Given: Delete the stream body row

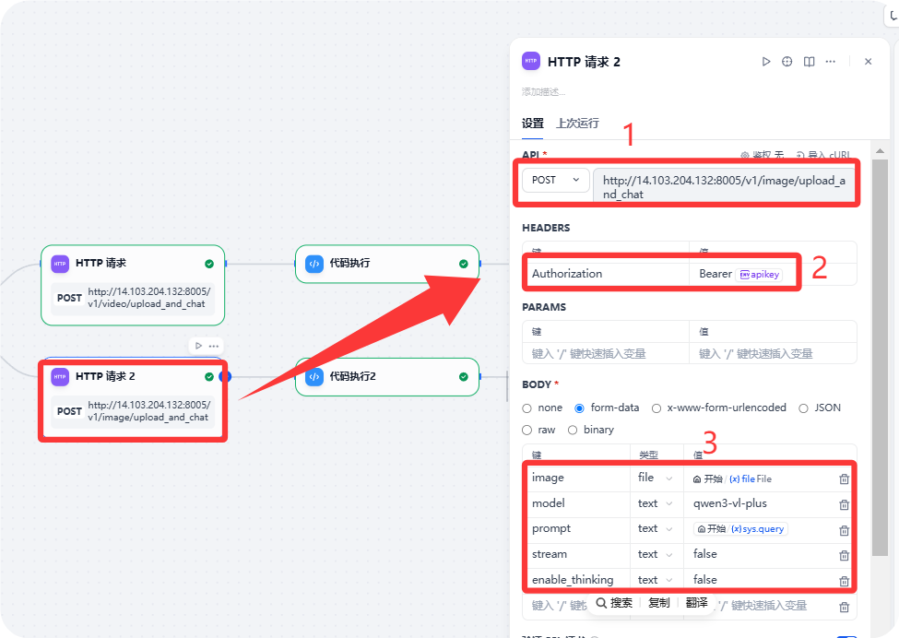Looking at the screenshot, I should [x=844, y=555].
